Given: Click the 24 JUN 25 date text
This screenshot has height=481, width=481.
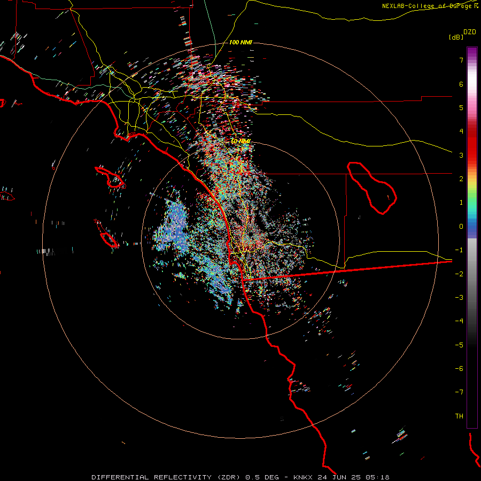Looking at the screenshot, I should point(340,477).
